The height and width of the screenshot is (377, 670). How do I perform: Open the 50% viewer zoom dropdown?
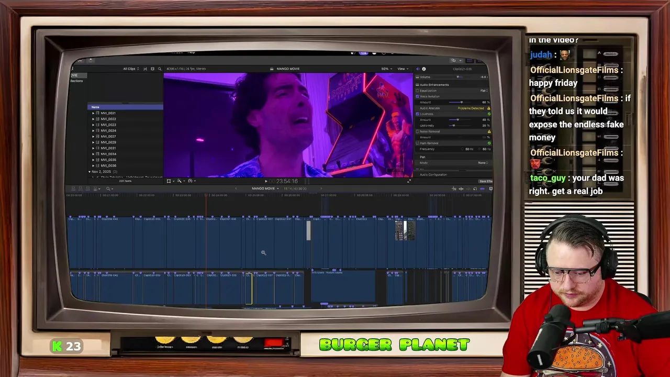click(386, 69)
